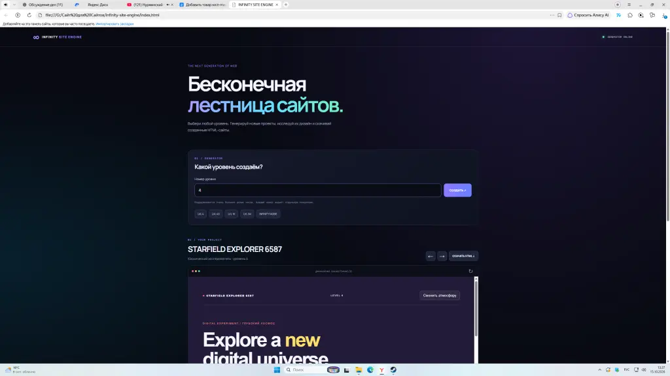Open the tab list dropdown arrow

[14, 5]
